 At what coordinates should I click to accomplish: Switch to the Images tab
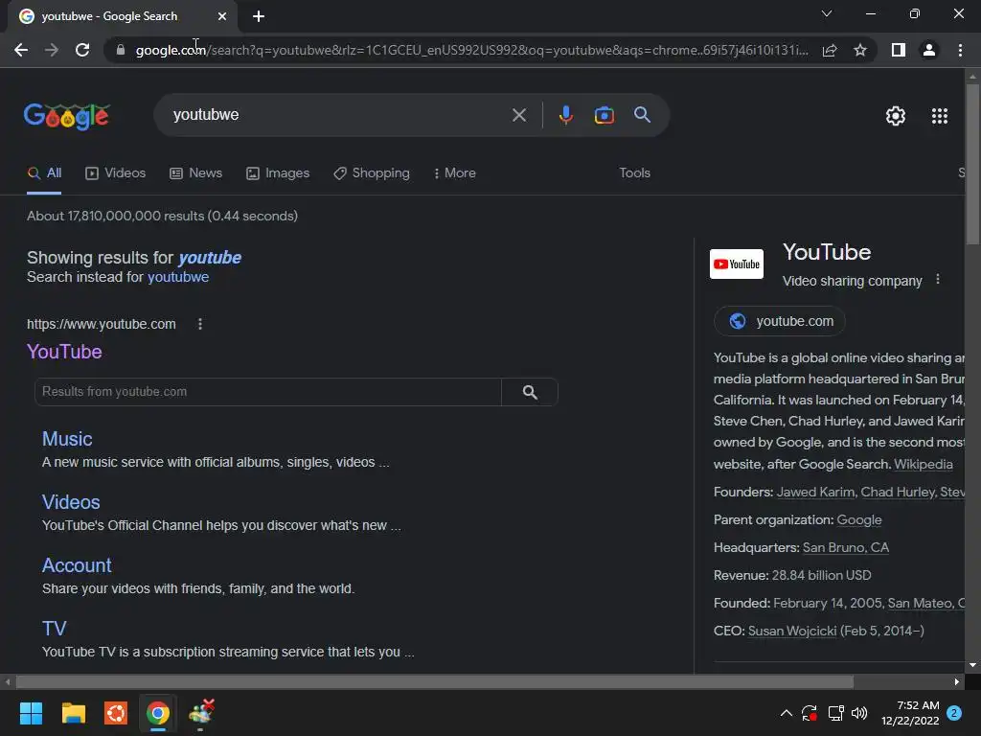pos(278,173)
